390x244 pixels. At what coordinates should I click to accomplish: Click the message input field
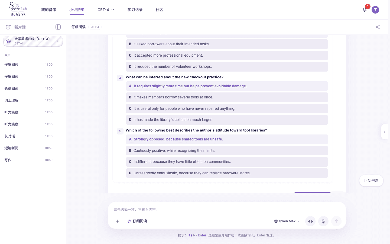tap(227, 210)
